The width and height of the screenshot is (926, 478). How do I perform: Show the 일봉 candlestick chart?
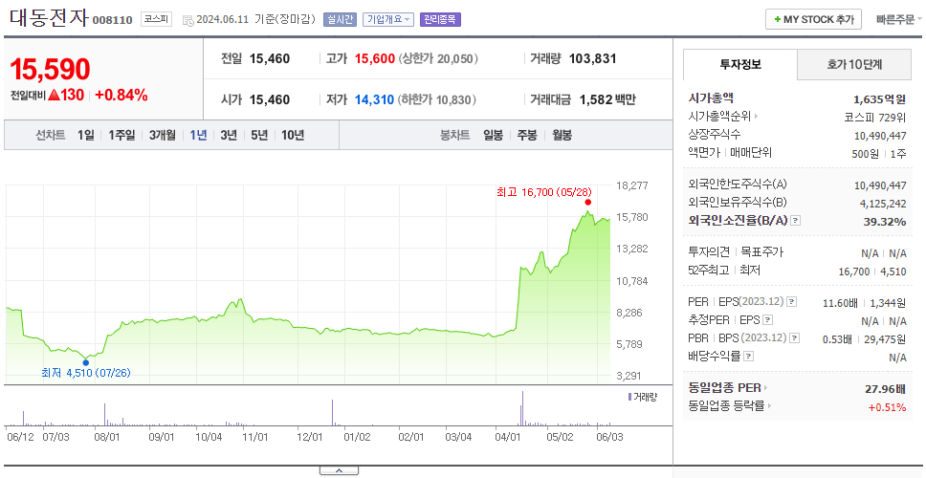coord(493,135)
